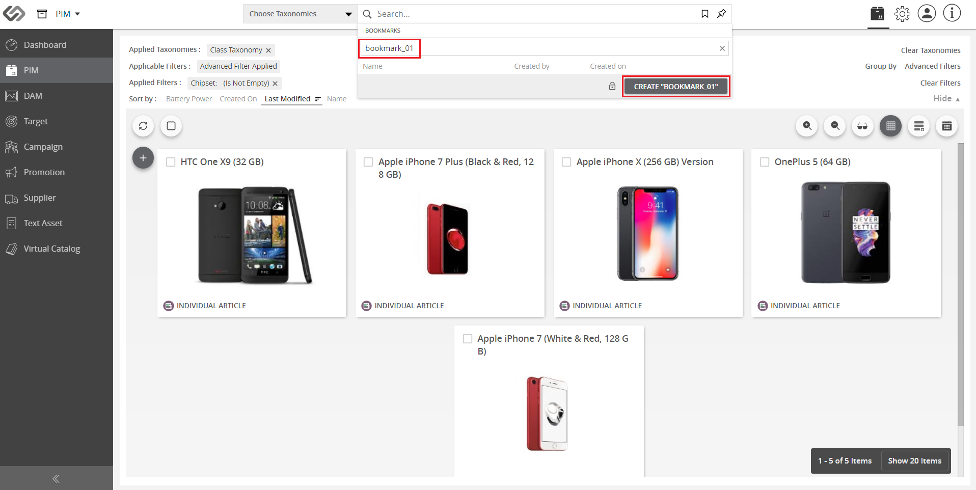The width and height of the screenshot is (976, 490).
Task: Open Promotion in sidebar
Action: 57,172
